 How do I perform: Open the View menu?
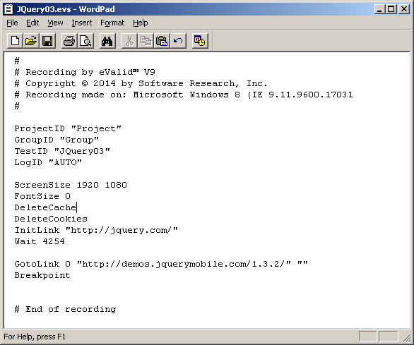(x=55, y=23)
